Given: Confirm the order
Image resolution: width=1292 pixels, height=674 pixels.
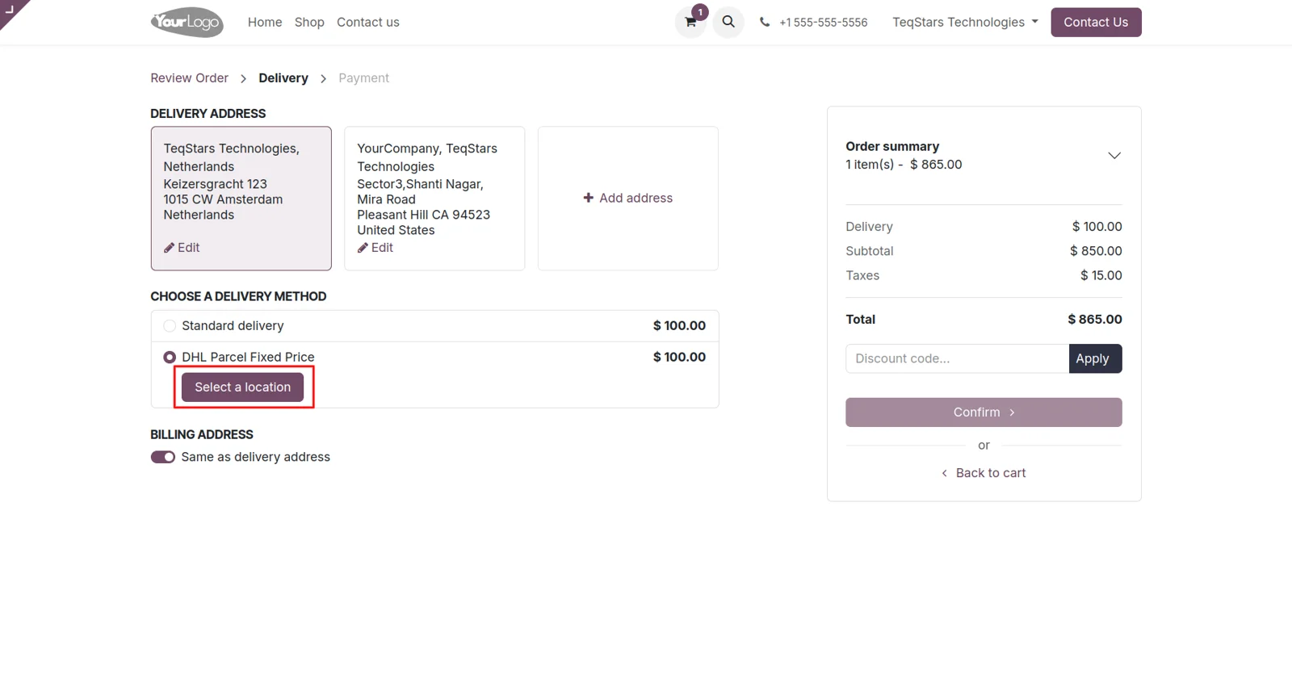Looking at the screenshot, I should coord(984,412).
